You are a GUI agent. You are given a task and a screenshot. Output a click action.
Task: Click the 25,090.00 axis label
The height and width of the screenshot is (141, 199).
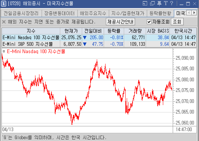tap(185, 58)
